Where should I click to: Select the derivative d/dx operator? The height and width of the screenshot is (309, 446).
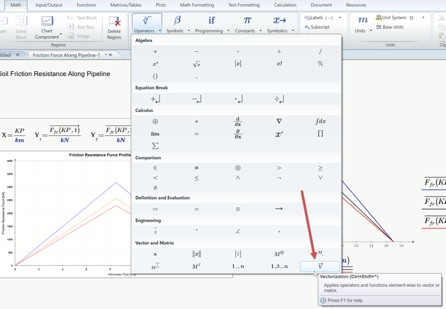click(x=238, y=121)
